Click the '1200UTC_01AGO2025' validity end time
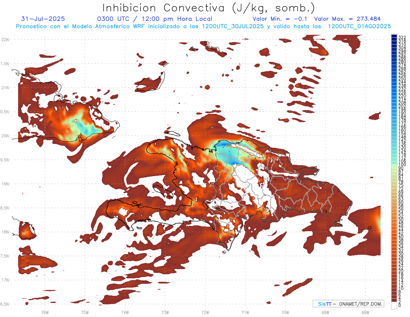 click(359, 26)
